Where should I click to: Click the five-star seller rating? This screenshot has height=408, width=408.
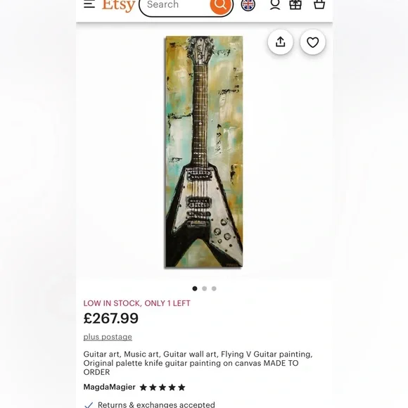(x=162, y=388)
